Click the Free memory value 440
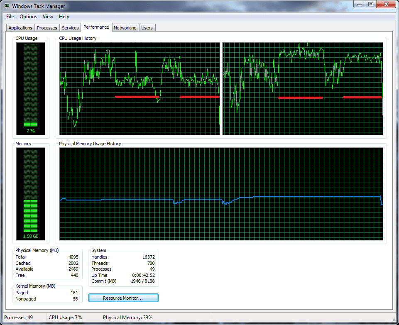399x325 pixels. click(x=75, y=275)
